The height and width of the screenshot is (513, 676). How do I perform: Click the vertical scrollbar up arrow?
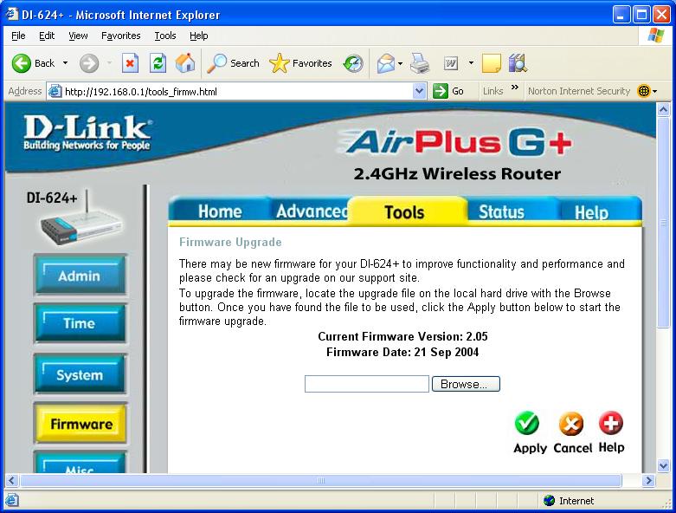663,109
